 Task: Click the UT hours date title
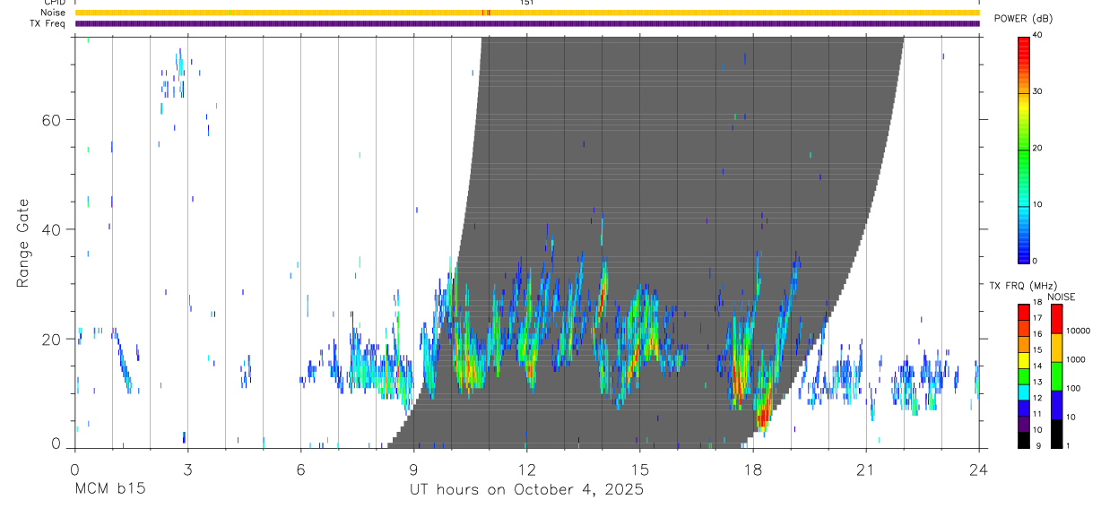[x=526, y=490]
